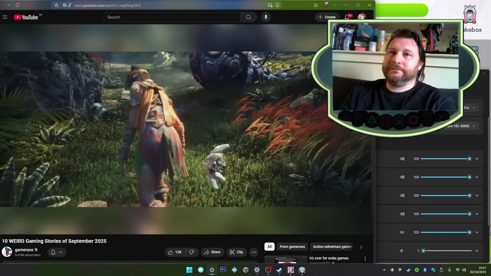Viewport: 491px width, 276px height.
Task: Adjust the muted channel's volume slider
Action: (x=447, y=232)
